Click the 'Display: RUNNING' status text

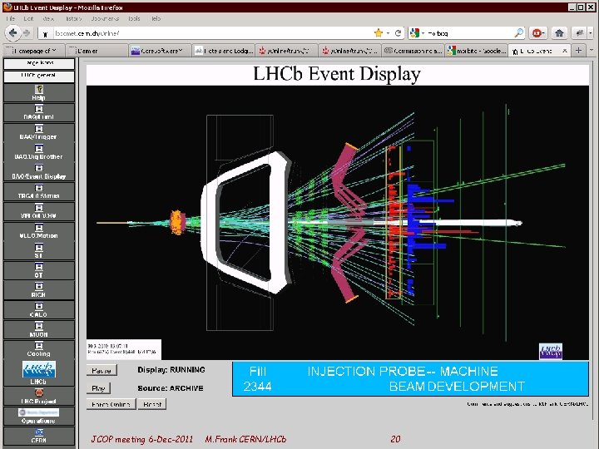click(171, 369)
